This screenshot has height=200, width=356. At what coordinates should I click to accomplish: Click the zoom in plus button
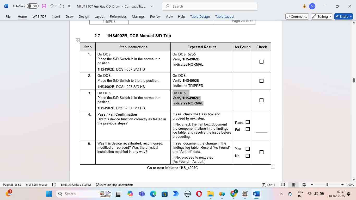point(342,185)
